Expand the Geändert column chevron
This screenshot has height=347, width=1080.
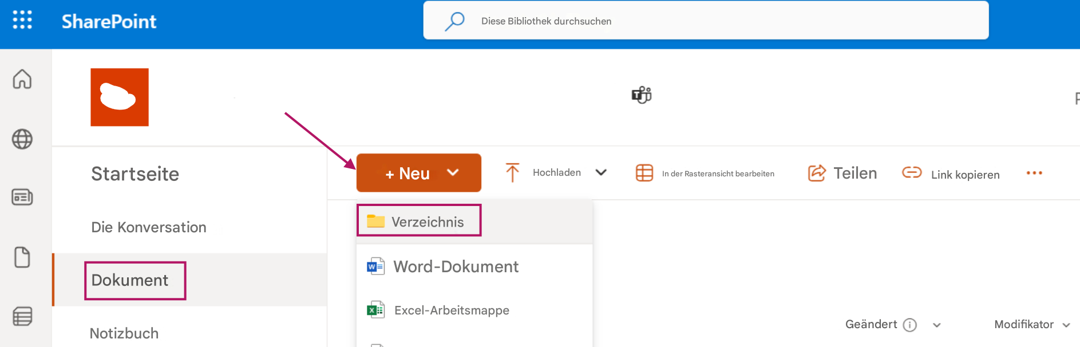937,325
